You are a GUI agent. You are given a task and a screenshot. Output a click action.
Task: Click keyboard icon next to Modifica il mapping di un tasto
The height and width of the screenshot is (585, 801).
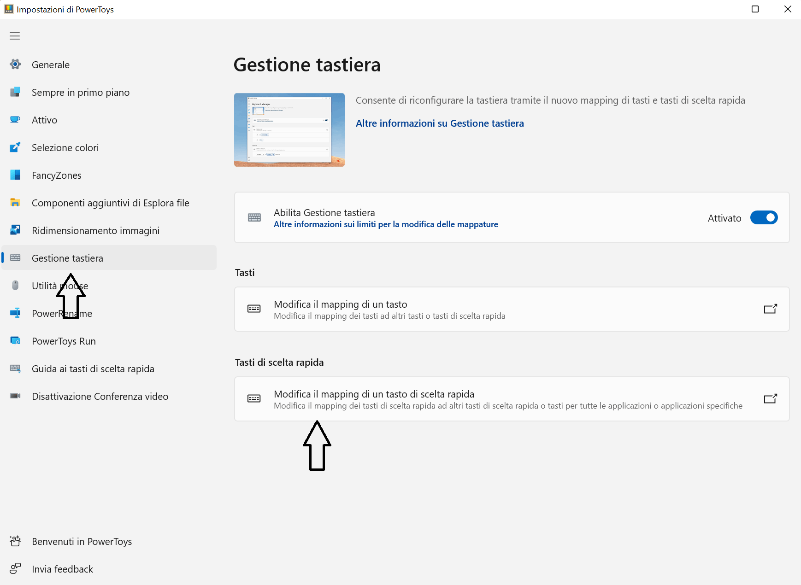(254, 309)
